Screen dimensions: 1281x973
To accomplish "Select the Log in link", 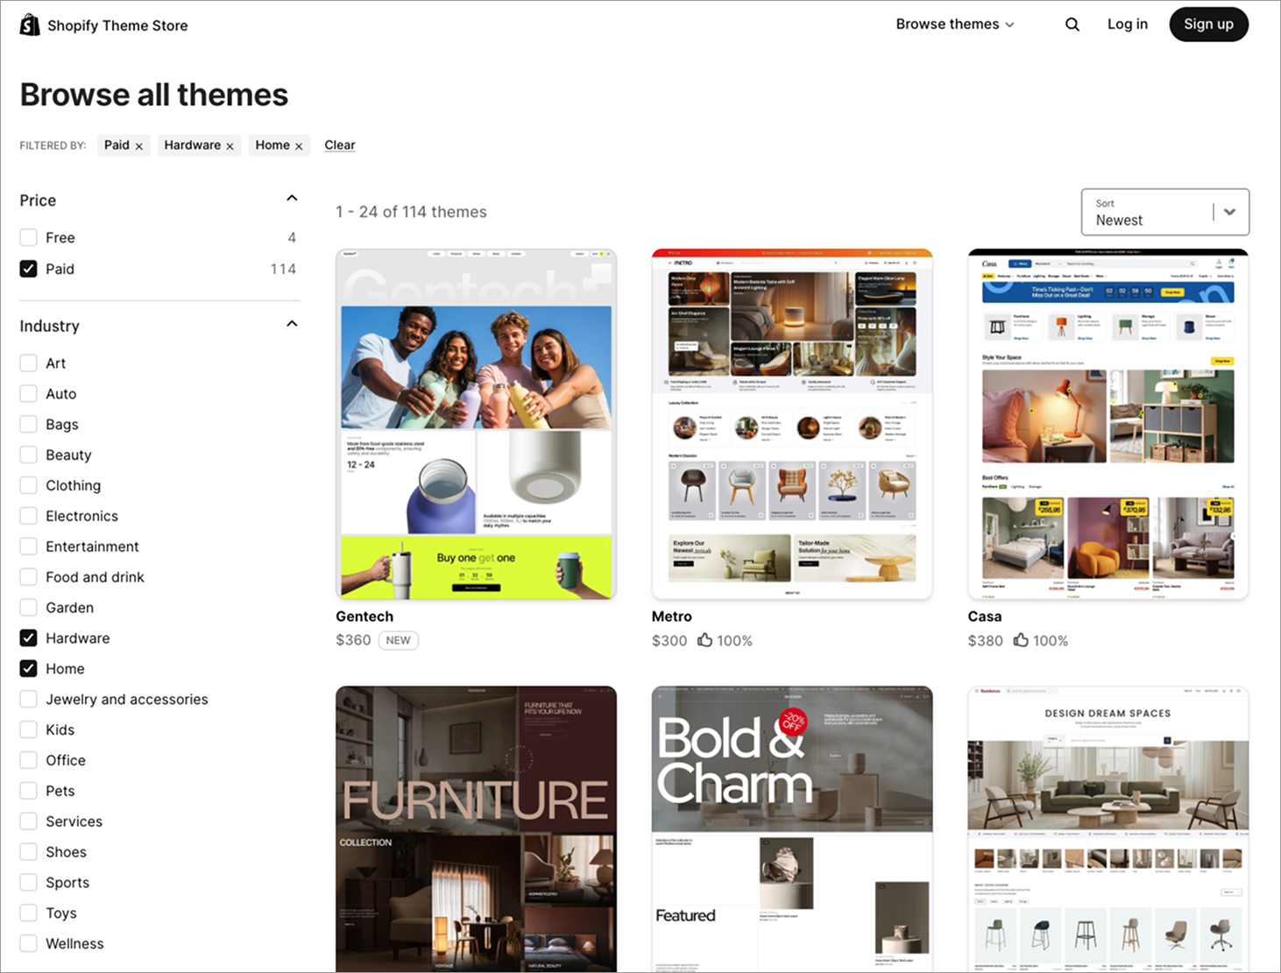I will 1127,24.
